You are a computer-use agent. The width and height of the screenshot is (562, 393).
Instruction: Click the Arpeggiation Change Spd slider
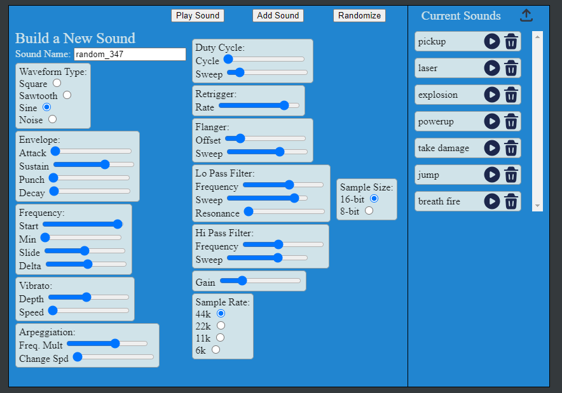[113, 357]
